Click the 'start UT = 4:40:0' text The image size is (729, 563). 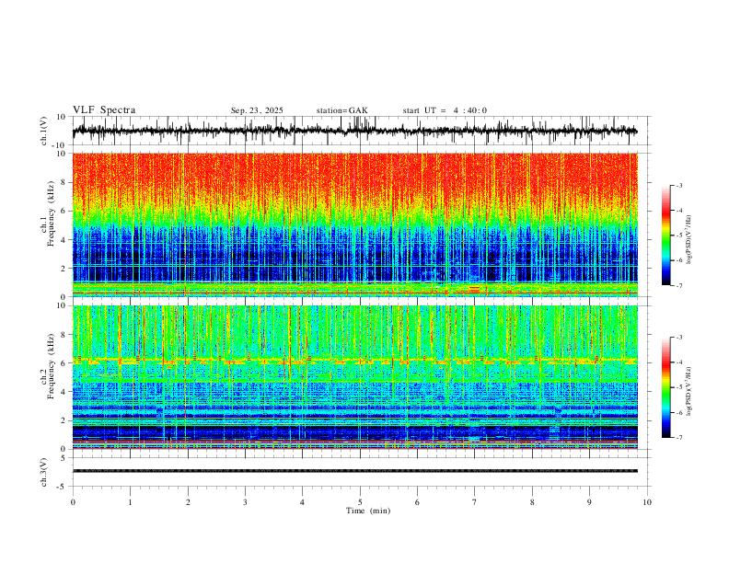445,110
